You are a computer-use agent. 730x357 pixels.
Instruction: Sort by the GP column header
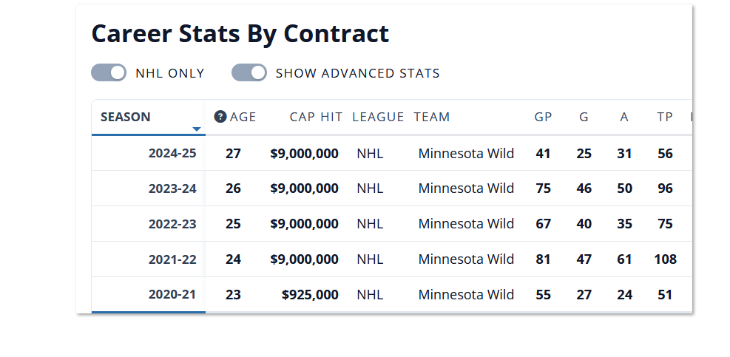tap(543, 117)
